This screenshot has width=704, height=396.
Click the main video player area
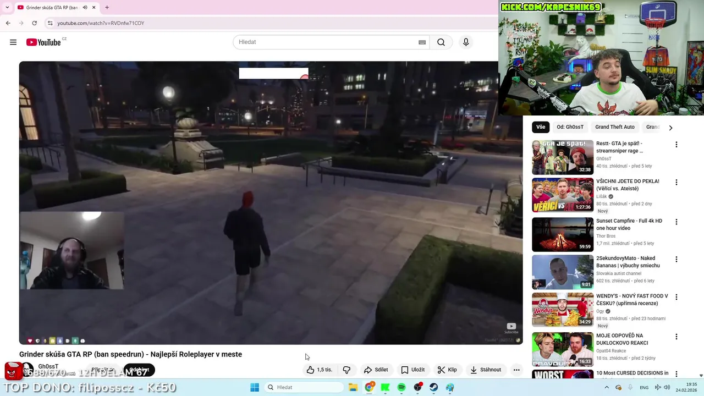point(271,202)
